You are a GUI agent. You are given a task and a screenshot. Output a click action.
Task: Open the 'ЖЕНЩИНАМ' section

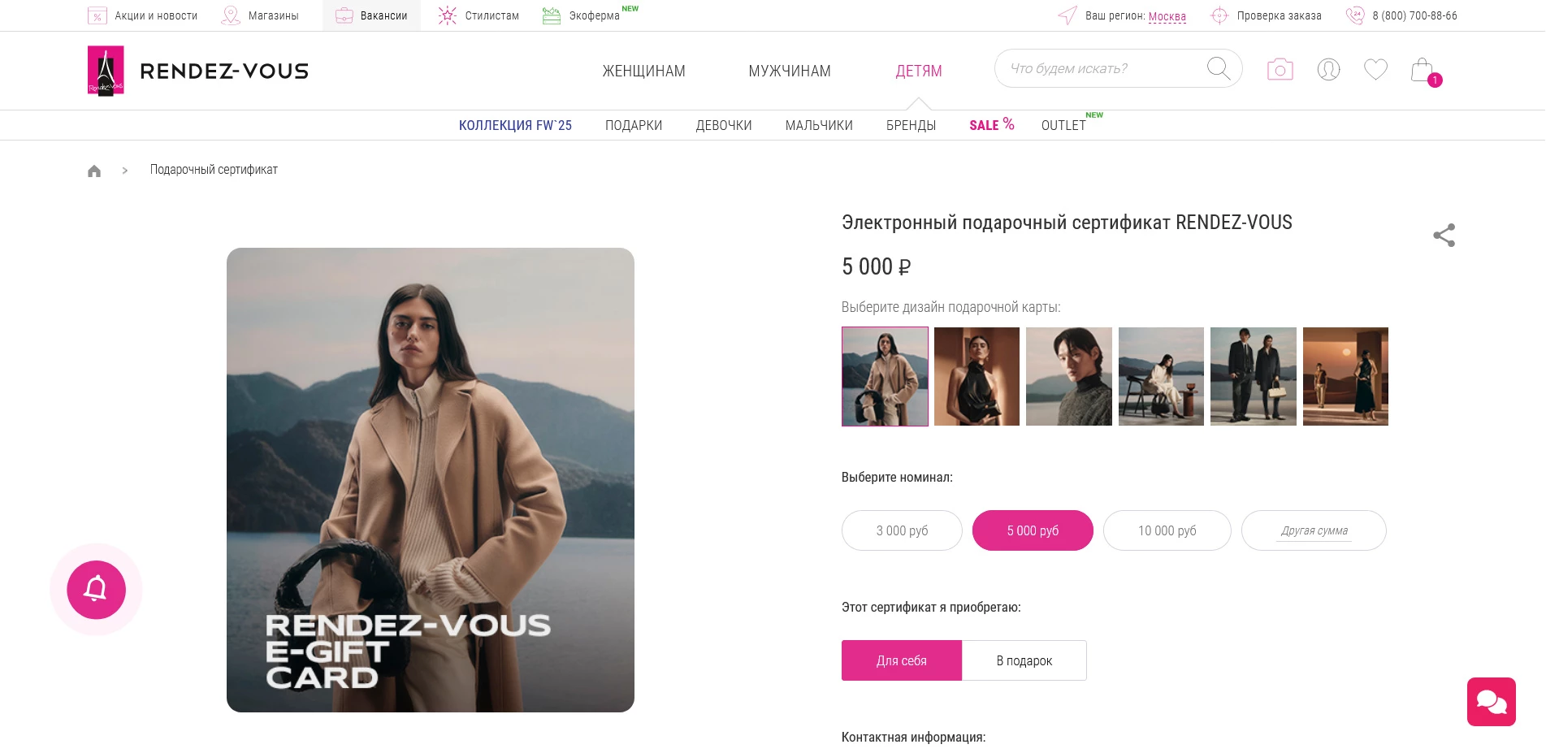click(643, 71)
